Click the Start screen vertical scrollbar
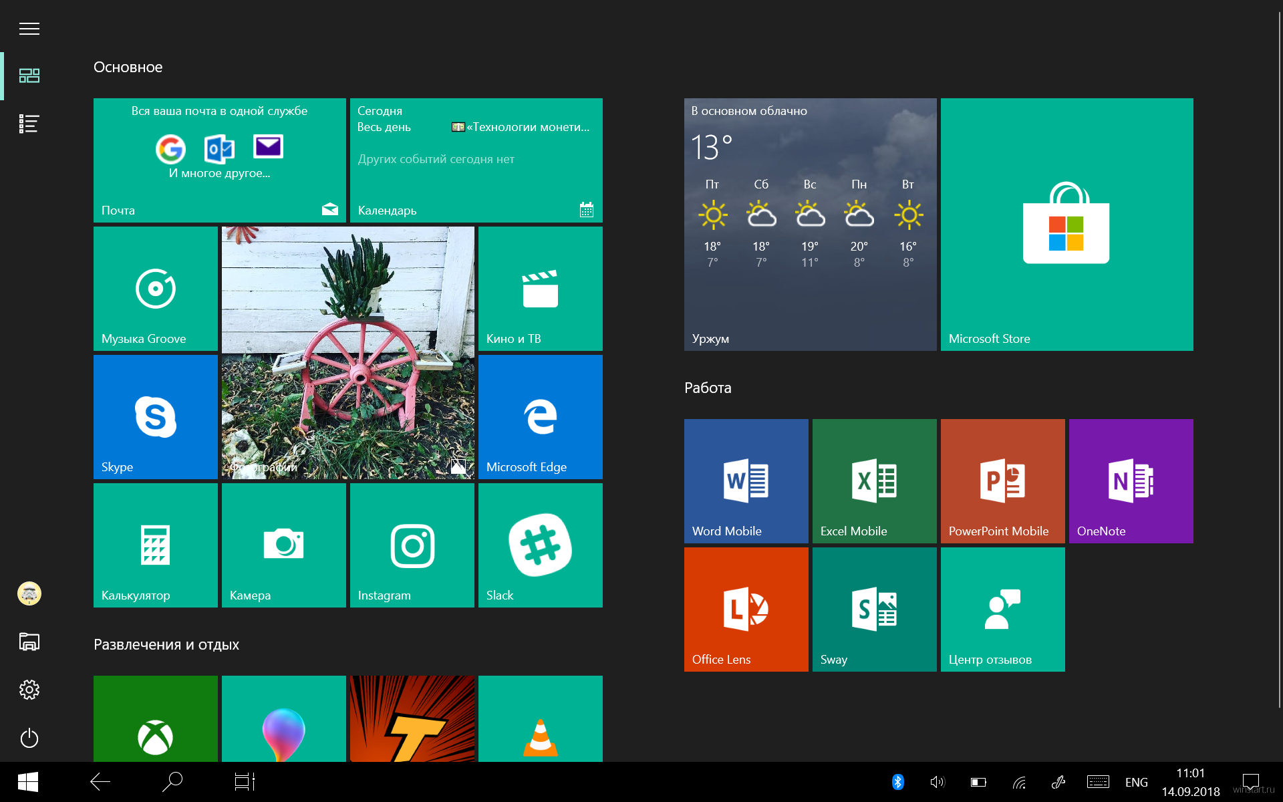The width and height of the screenshot is (1283, 802). [x=1279, y=361]
